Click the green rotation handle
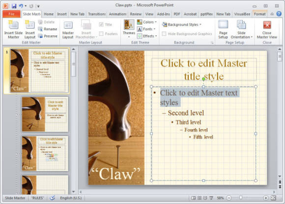Viewport: 285px width, 204px height. (x=203, y=79)
